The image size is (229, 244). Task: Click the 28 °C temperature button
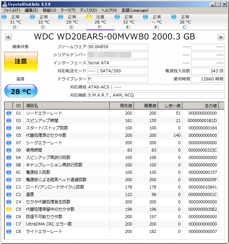click(x=21, y=91)
